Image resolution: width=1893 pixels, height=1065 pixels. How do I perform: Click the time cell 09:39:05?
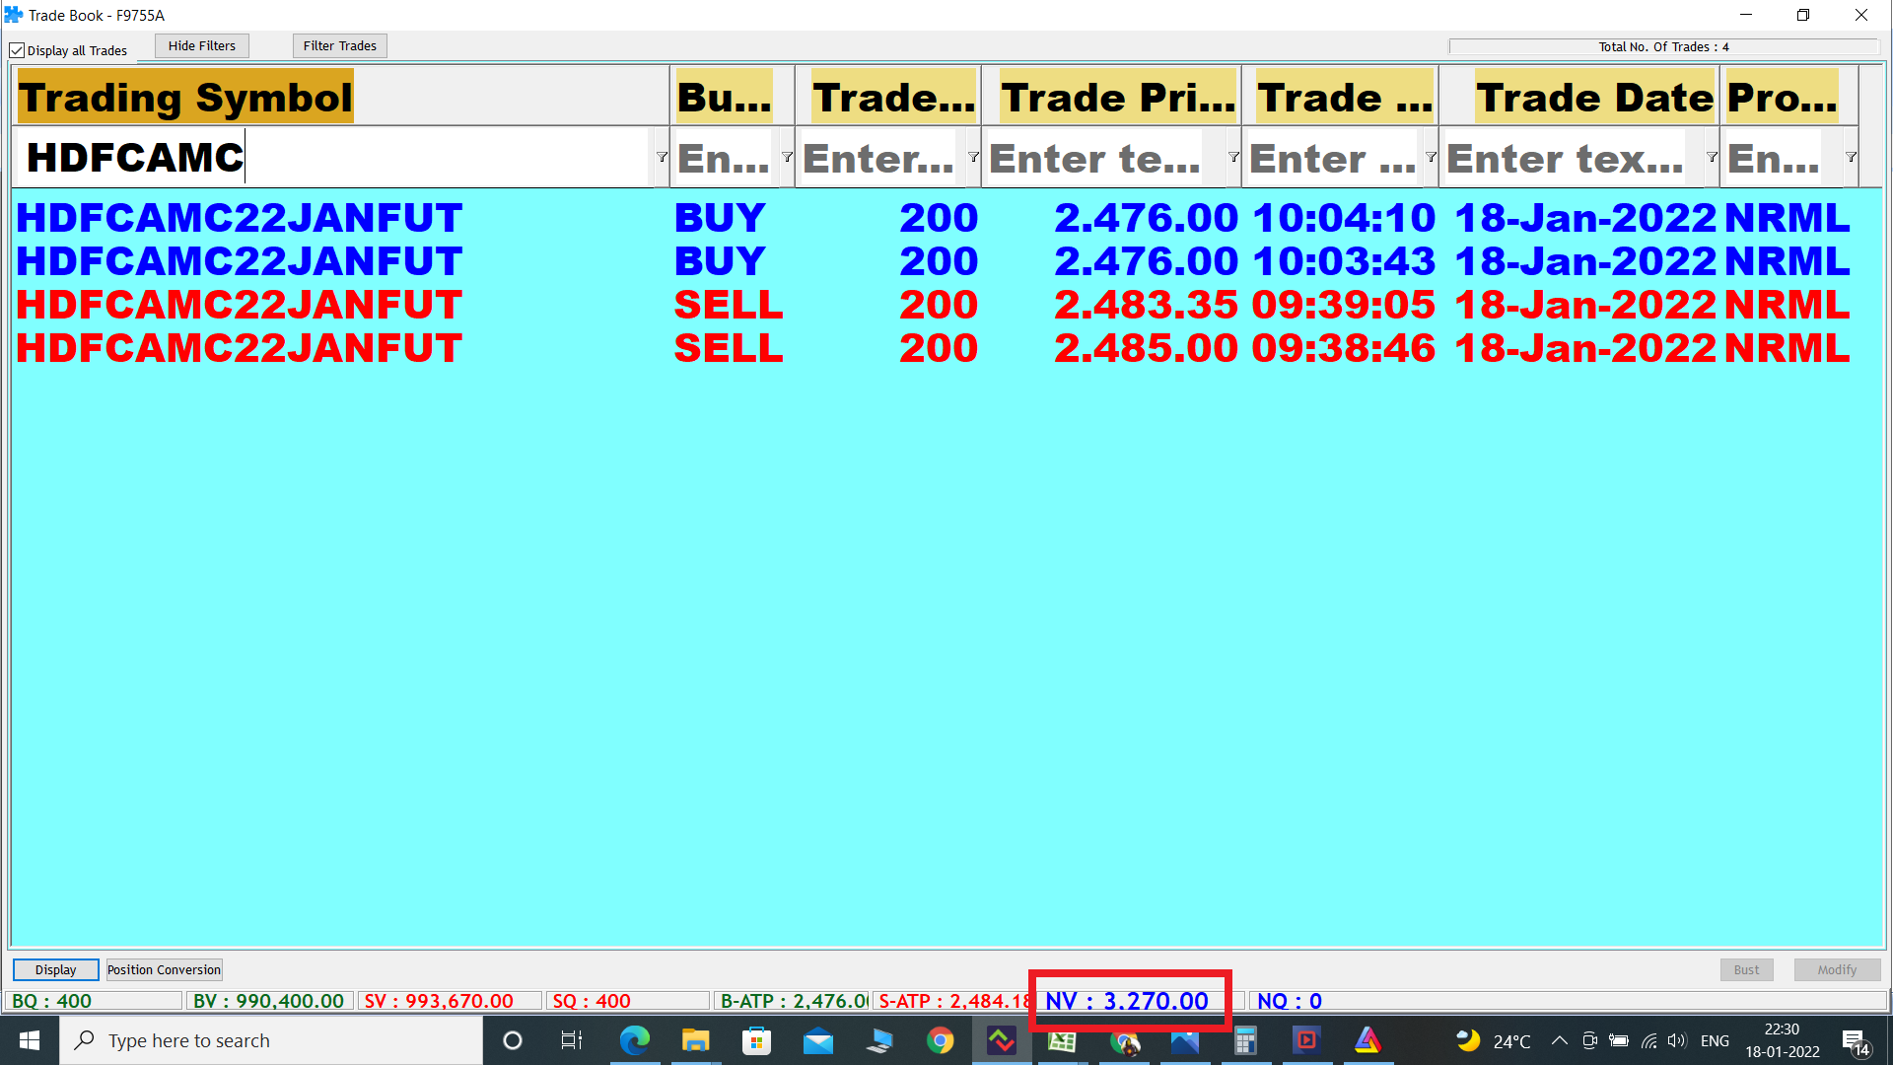(x=1344, y=304)
